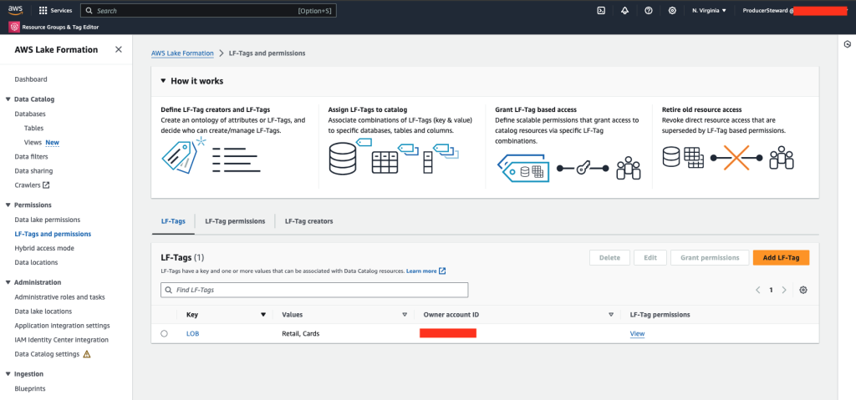Open Databases in the sidebar
Screen dimensions: 856x400
point(30,114)
